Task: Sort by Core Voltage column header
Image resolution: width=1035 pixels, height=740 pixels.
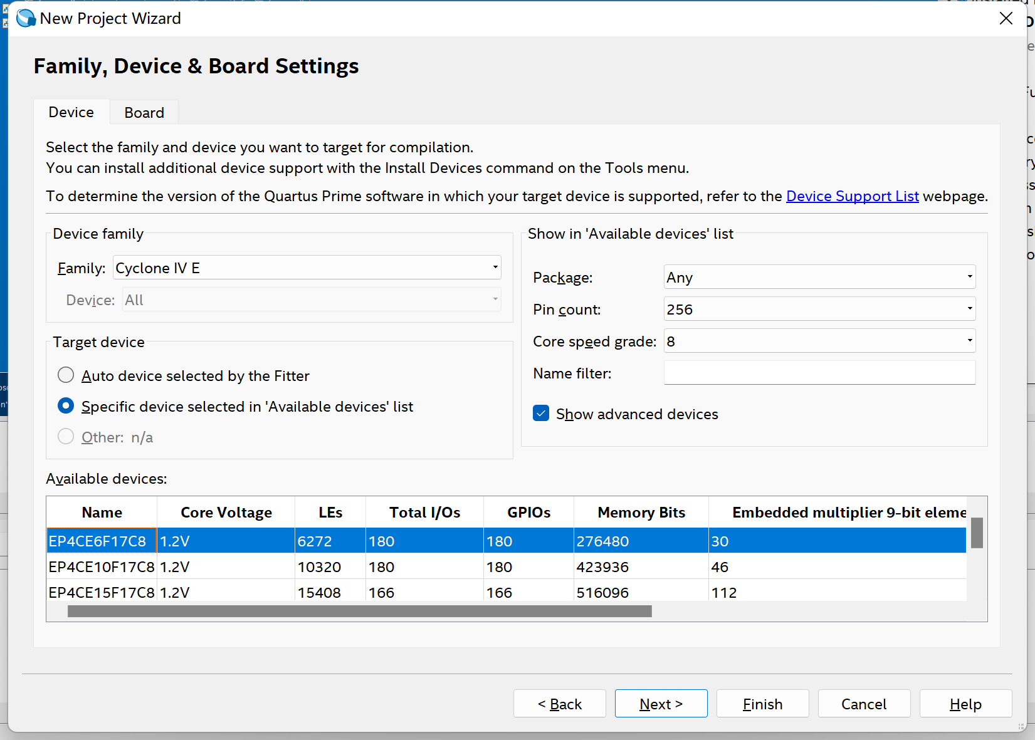Action: pos(226,513)
